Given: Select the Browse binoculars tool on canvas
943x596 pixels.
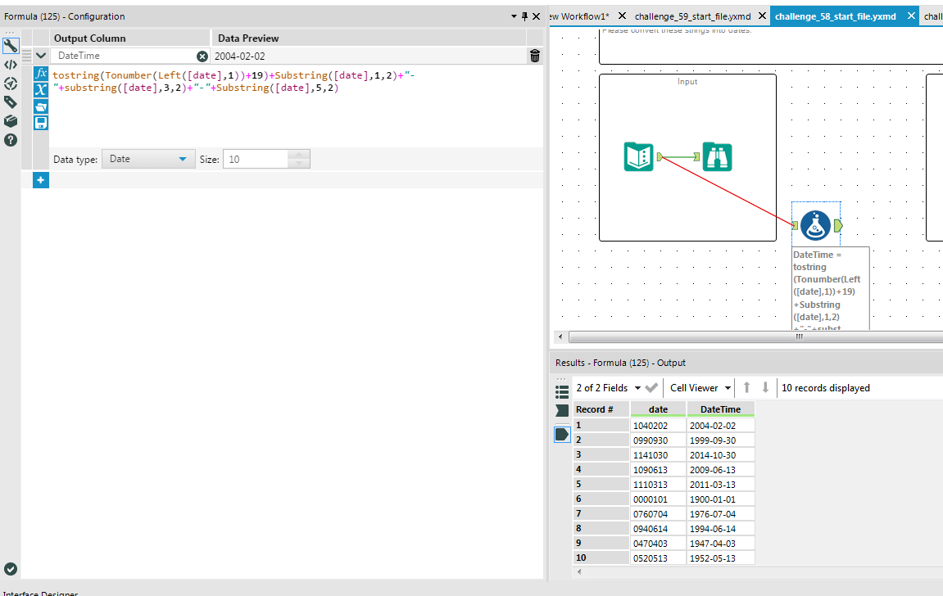Looking at the screenshot, I should [718, 156].
